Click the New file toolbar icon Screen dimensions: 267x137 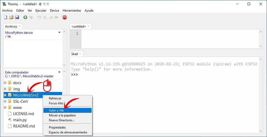[x=6, y=17]
